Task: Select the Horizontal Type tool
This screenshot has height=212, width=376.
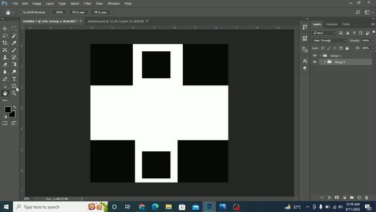Action: click(14, 79)
